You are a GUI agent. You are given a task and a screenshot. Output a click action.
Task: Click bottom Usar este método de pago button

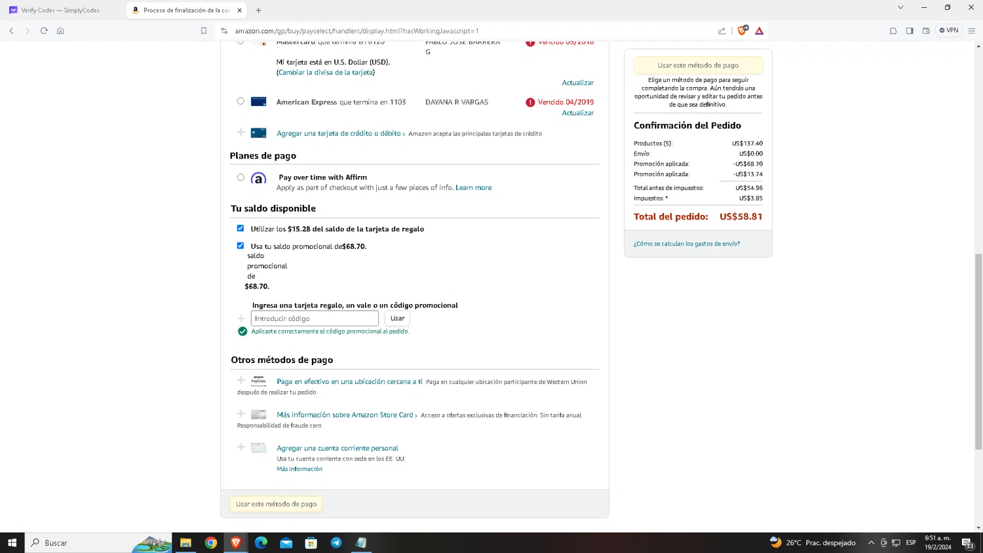(x=276, y=504)
